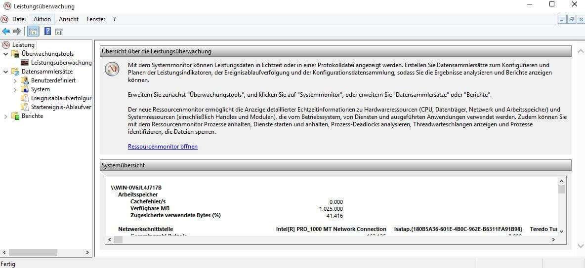585x268 pixels.
Task: Click the system menu icon left of Datei
Action: [5, 19]
